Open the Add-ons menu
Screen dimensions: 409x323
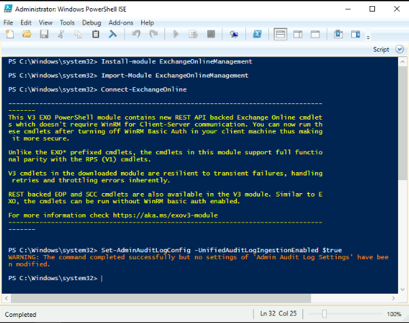pos(121,22)
